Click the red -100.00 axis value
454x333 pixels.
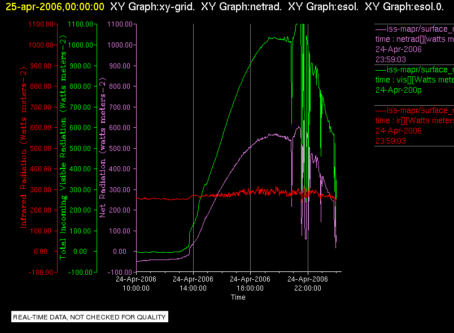41,272
